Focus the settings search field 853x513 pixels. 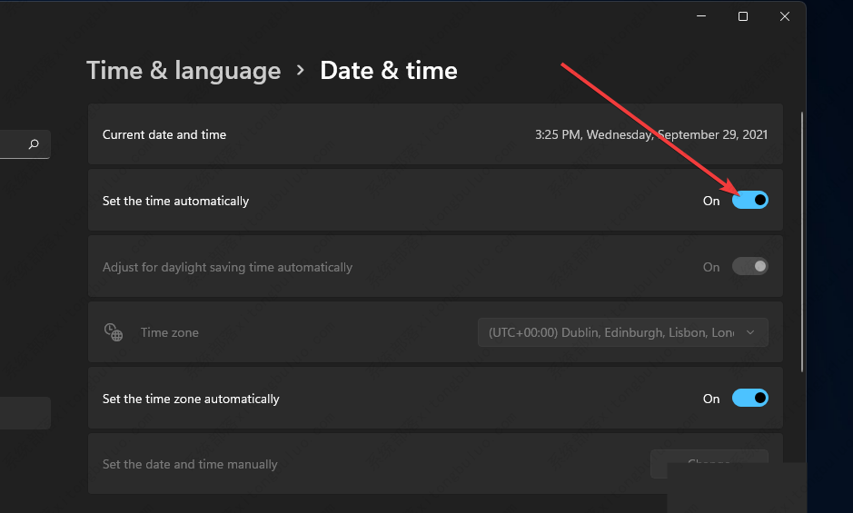tap(14, 144)
